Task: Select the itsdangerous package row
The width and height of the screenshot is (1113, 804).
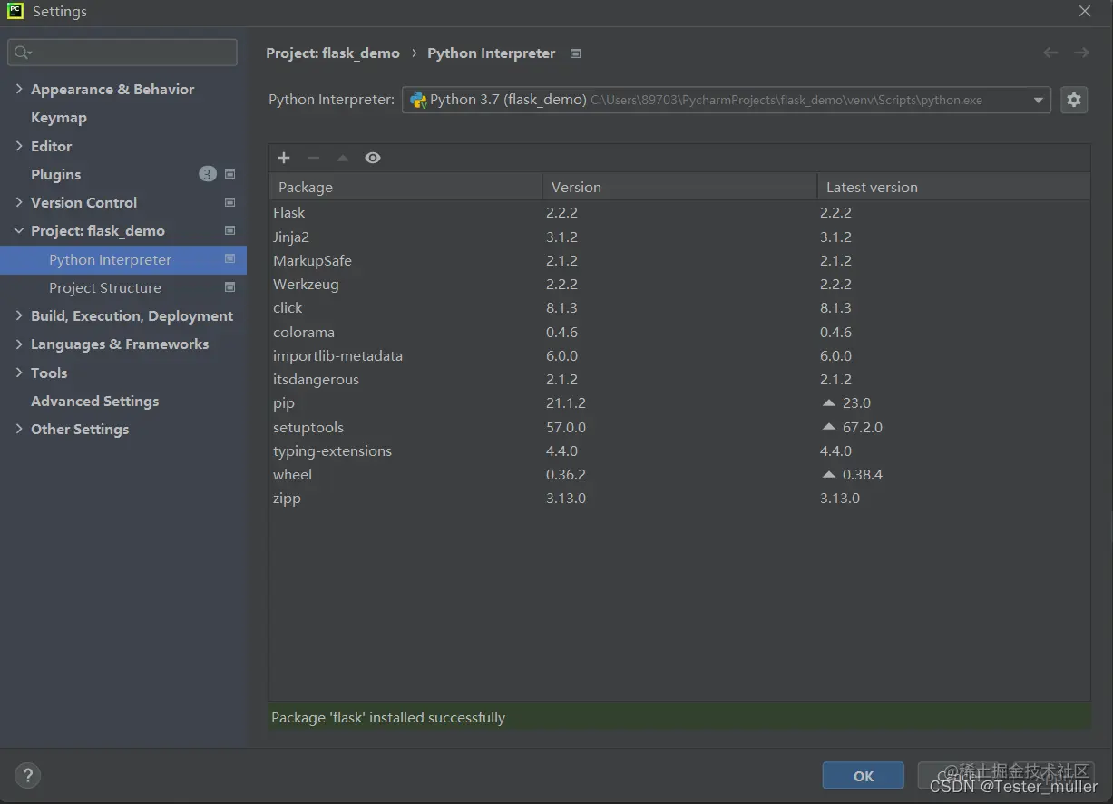Action: point(679,379)
